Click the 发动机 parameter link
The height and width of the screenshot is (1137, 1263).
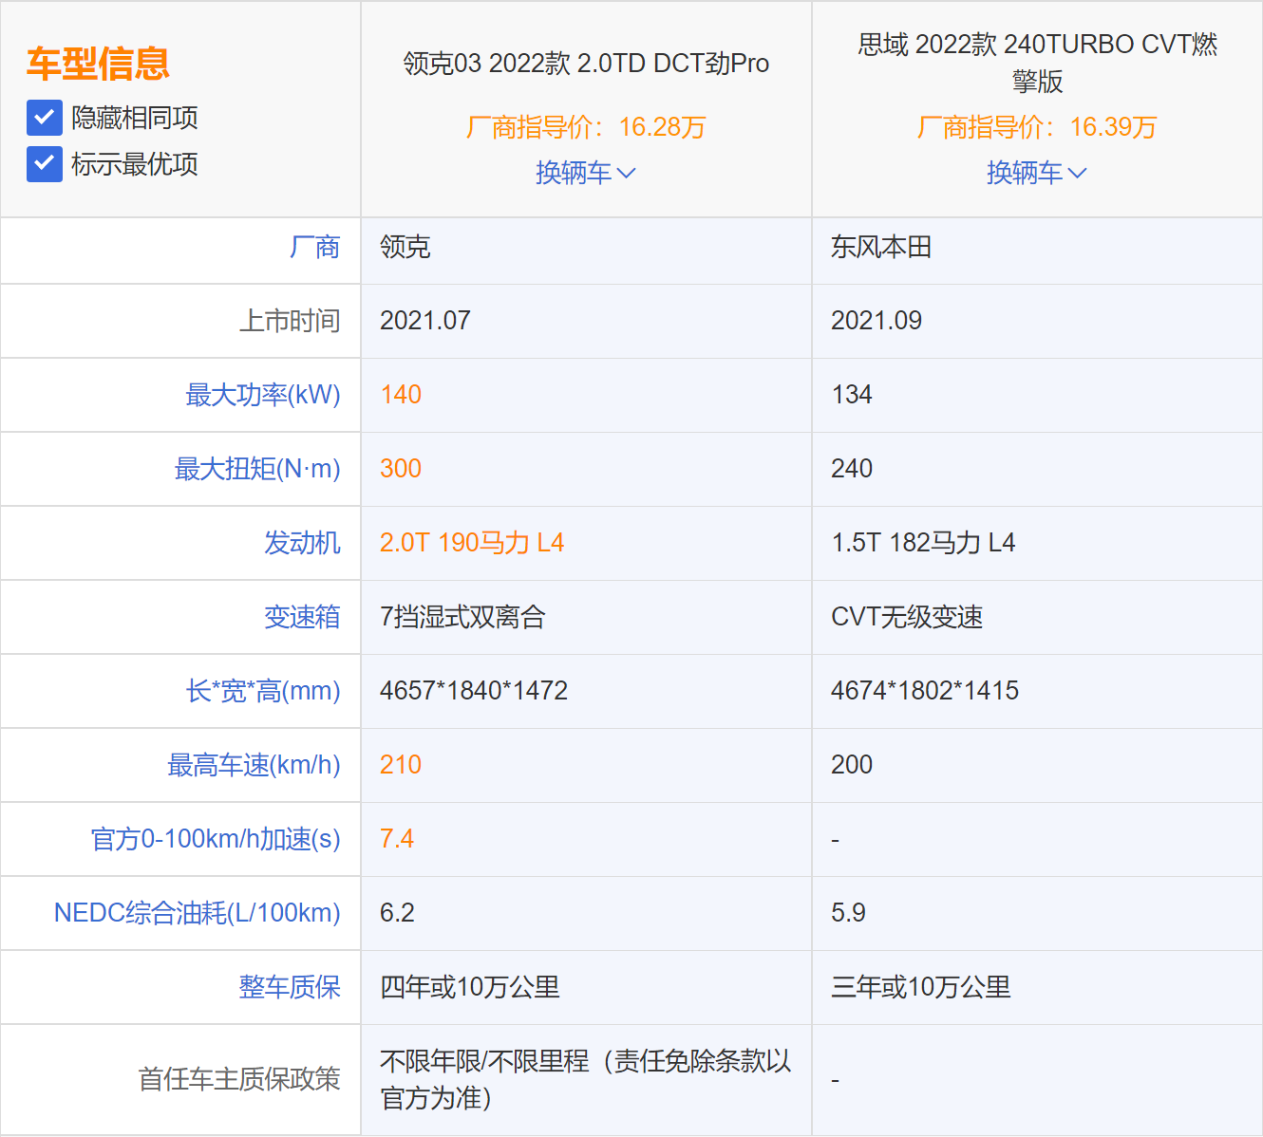coord(302,543)
